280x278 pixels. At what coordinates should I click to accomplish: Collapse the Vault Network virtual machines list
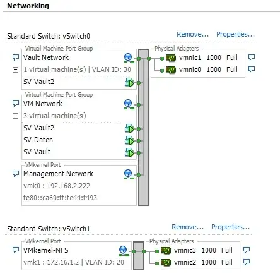click(15, 69)
